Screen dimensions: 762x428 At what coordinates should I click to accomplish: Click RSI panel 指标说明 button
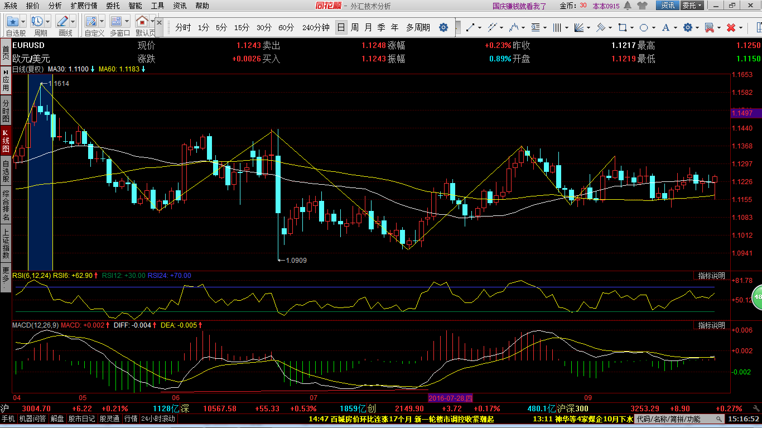[x=712, y=276]
